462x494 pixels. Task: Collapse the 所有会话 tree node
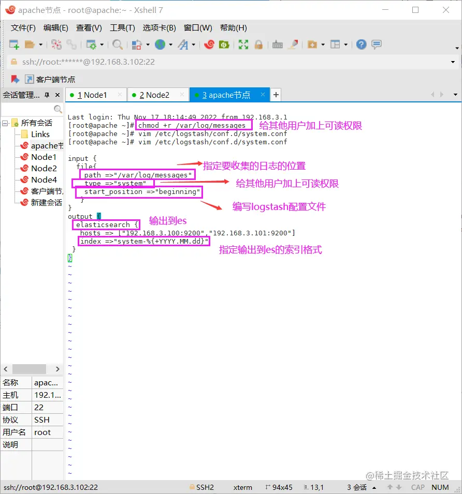click(x=5, y=123)
